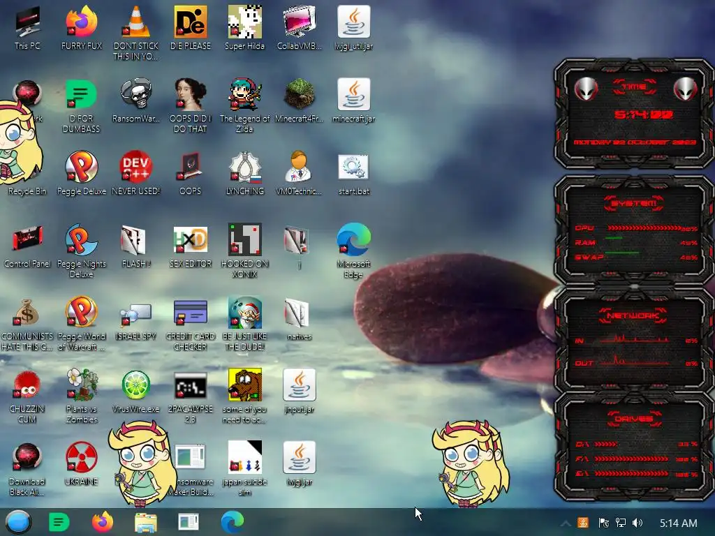Screen dimensions: 715x536
Task: Select Peggle Nights Deluxe icon
Action: click(81, 251)
